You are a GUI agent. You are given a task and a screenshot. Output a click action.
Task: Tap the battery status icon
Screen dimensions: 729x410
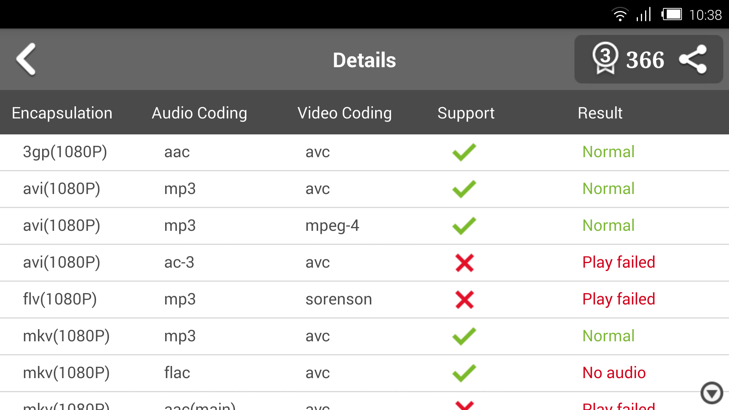[x=672, y=15]
